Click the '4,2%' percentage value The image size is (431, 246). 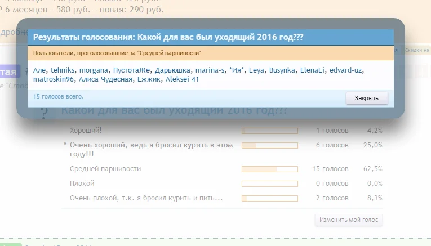click(375, 131)
